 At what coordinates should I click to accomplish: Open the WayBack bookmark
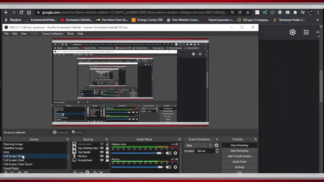tap(13, 20)
